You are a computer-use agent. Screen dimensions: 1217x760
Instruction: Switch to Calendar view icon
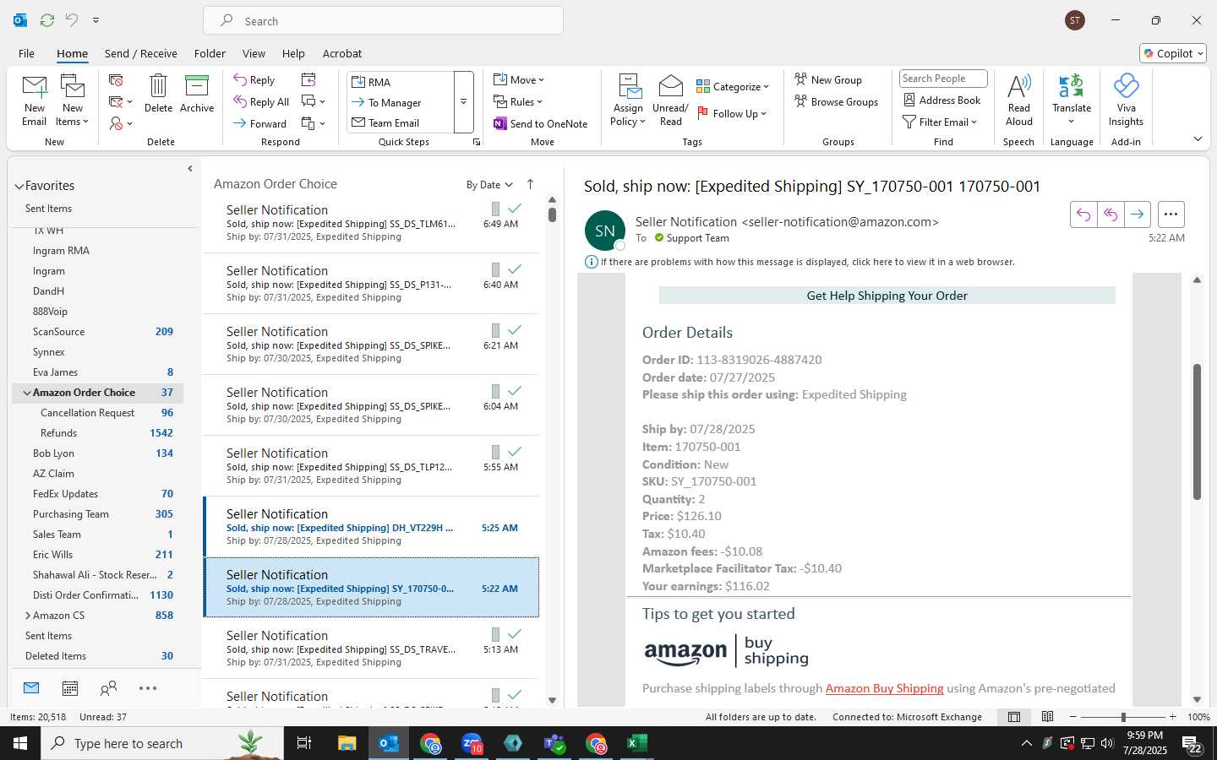coord(70,688)
